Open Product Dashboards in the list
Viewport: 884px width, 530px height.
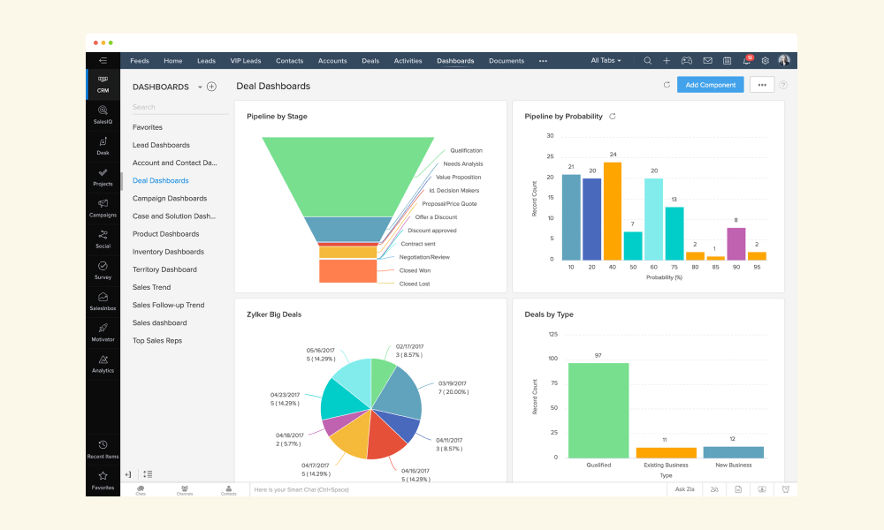(165, 234)
